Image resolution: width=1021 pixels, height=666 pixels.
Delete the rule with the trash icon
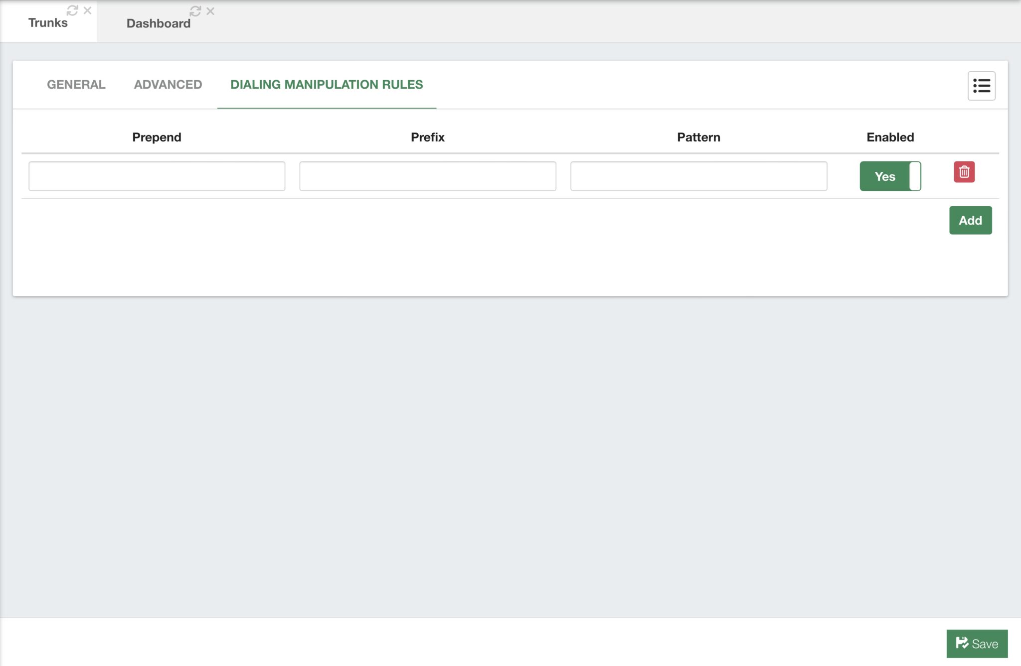[964, 172]
